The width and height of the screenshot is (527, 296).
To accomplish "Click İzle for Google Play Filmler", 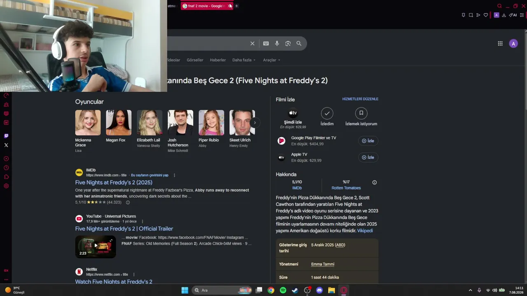I will [x=368, y=141].
